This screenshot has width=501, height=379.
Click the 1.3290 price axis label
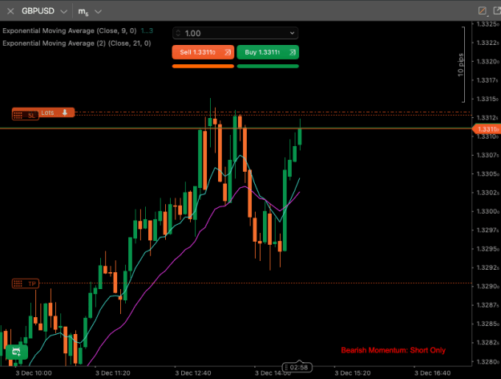pos(487,286)
